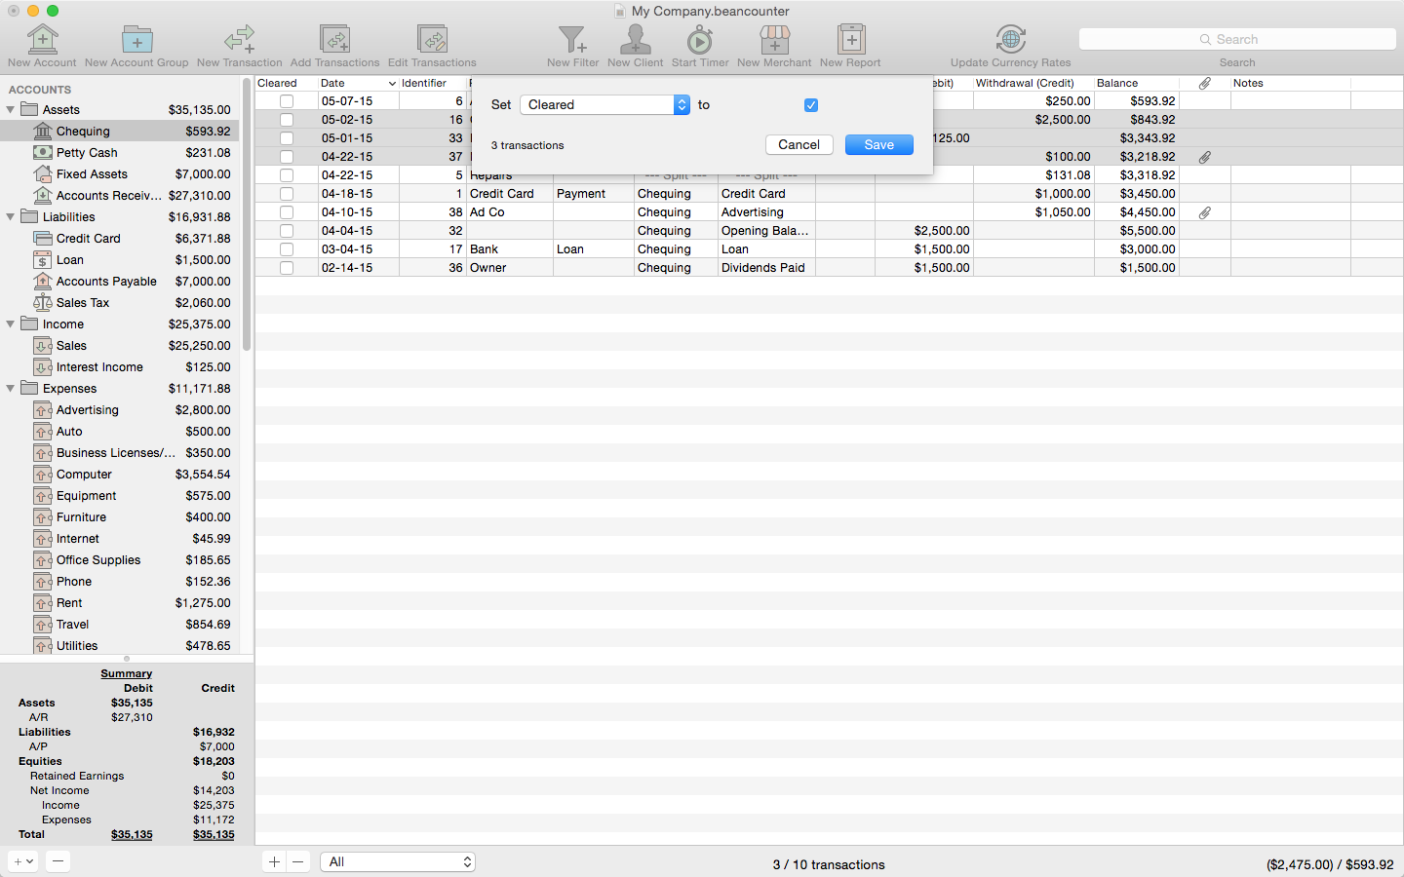Viewport: 1404px width, 877px height.
Task: Start the timer from the toolbar
Action: click(699, 40)
